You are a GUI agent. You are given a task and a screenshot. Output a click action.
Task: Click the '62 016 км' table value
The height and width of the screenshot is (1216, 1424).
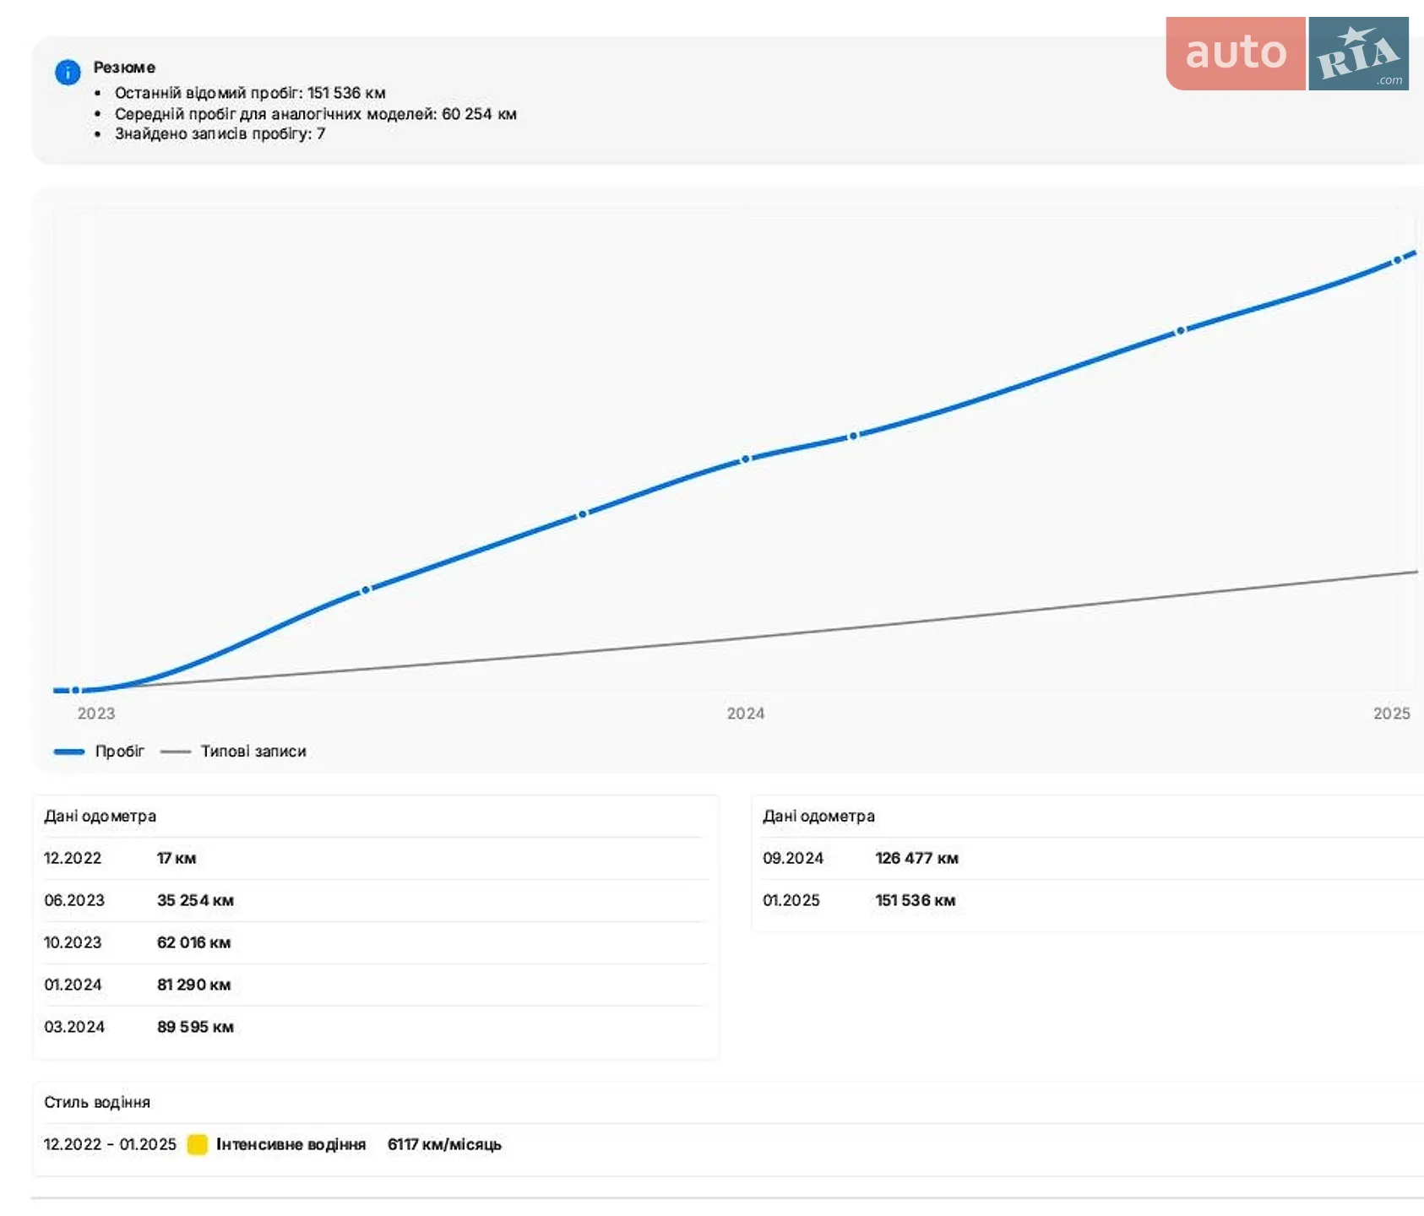tap(193, 942)
